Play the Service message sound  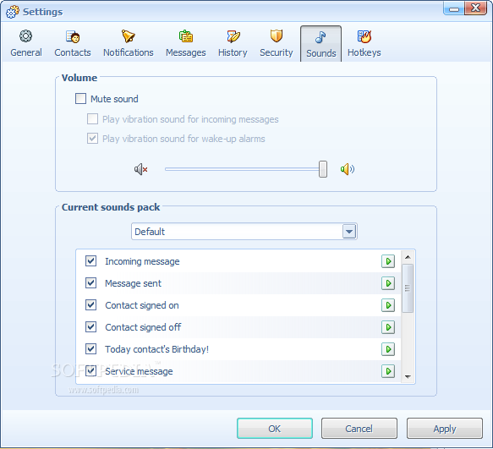(388, 371)
